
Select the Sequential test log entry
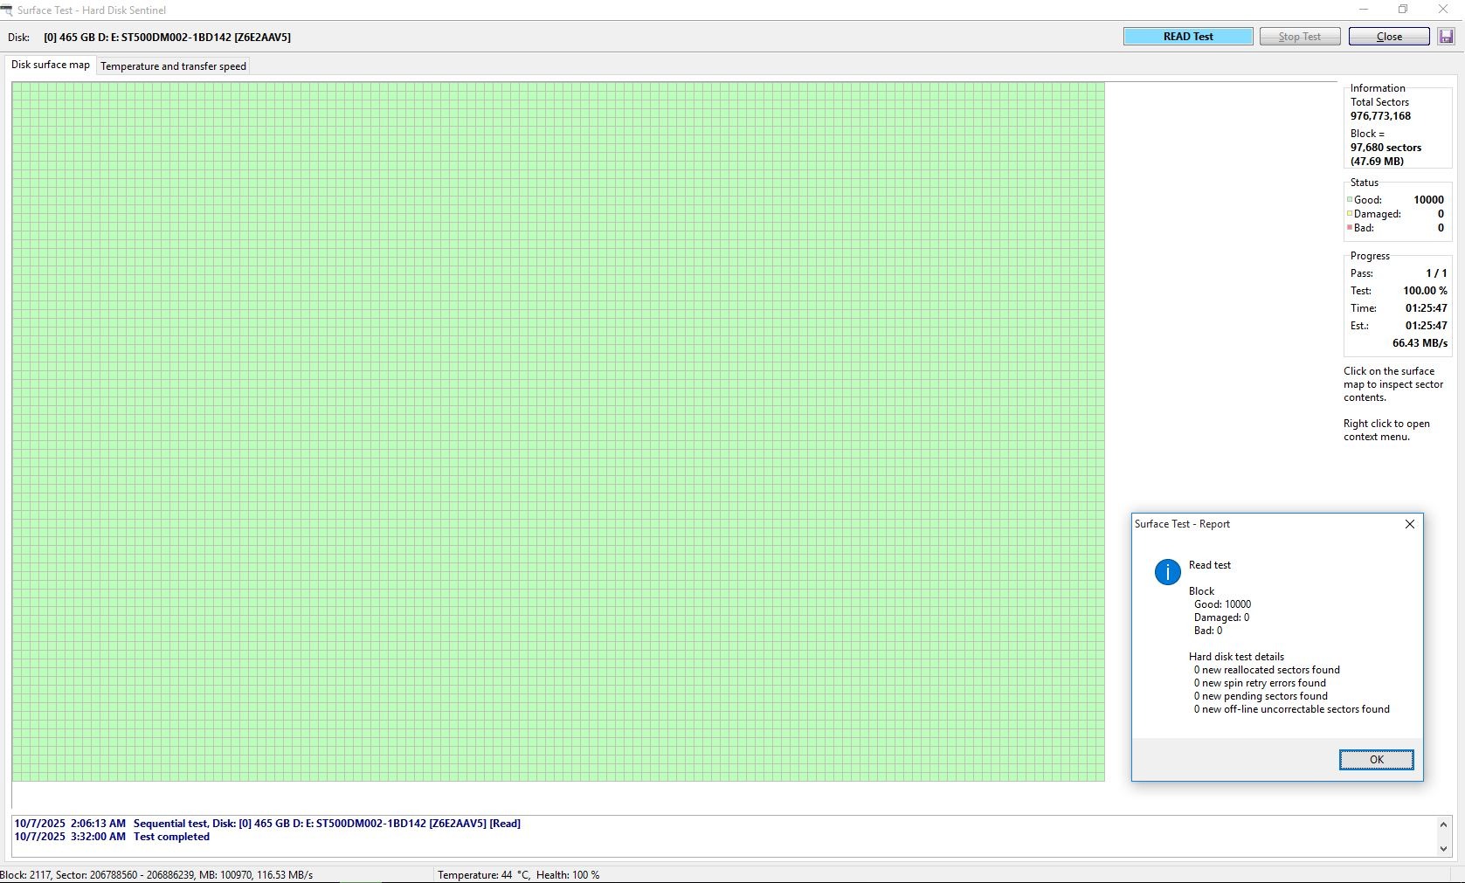327,824
